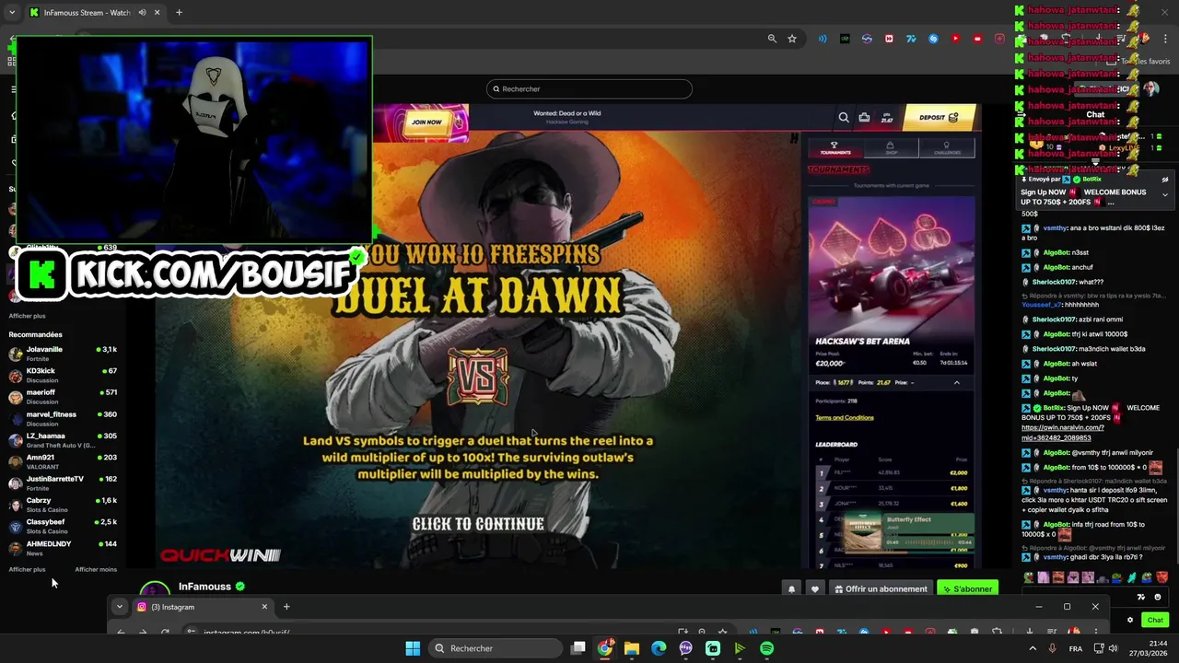Open marvel_fitness recommended channel
Image resolution: width=1179 pixels, height=663 pixels.
click(63, 419)
